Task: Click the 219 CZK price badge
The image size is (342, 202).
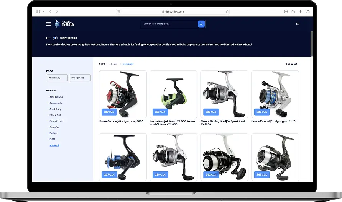Action: (x=109, y=112)
